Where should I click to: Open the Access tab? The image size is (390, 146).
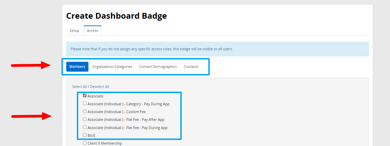[93, 31]
